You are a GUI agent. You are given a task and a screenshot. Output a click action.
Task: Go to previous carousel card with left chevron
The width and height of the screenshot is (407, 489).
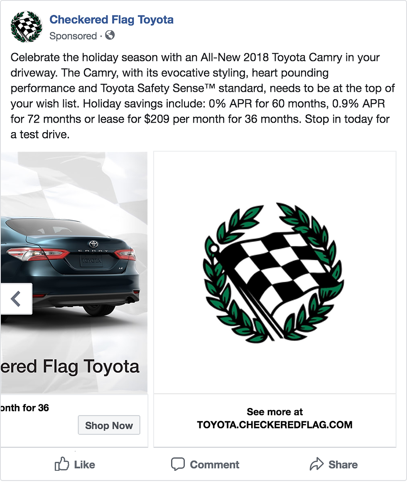[16, 299]
